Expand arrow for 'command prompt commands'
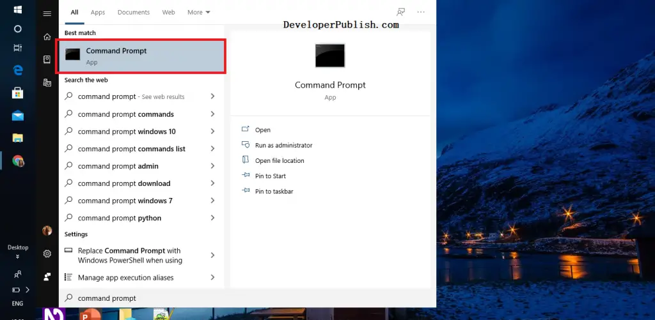This screenshot has height=320, width=655. point(212,114)
